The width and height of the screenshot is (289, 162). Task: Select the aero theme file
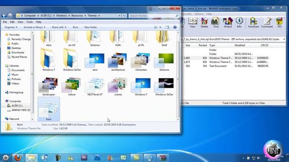pos(95,62)
